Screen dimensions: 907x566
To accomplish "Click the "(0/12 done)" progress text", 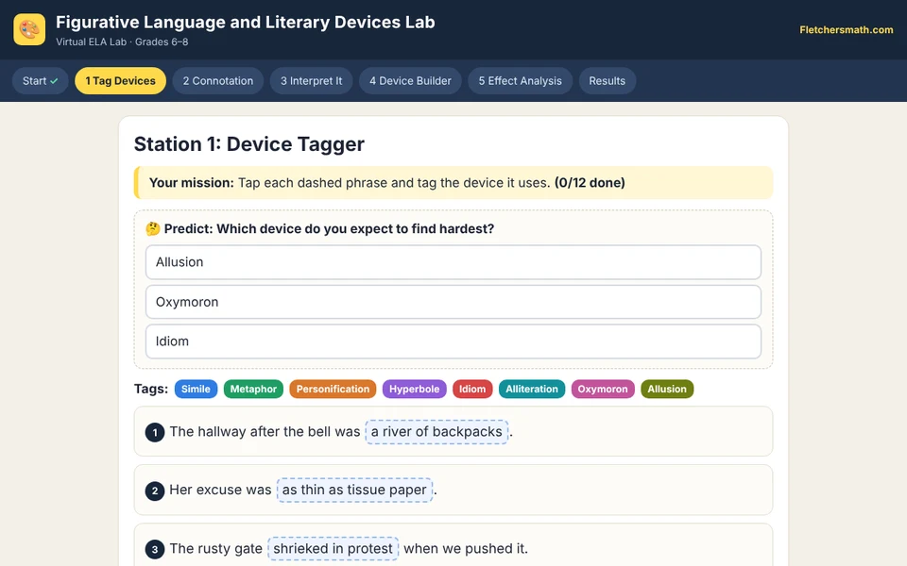I will coord(590,183).
